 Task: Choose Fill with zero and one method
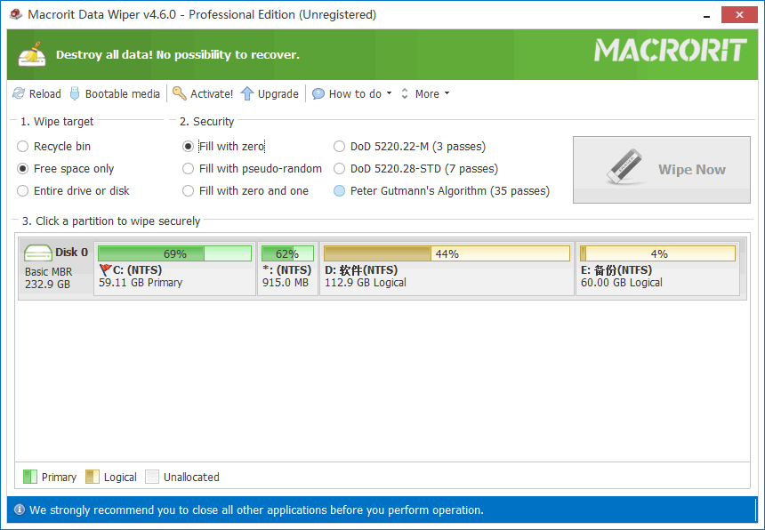[x=246, y=190]
